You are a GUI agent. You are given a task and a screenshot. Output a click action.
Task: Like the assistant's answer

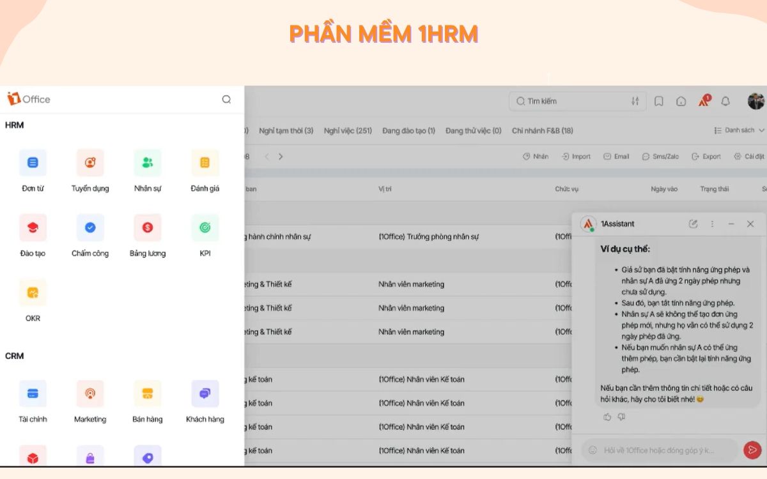[607, 417]
